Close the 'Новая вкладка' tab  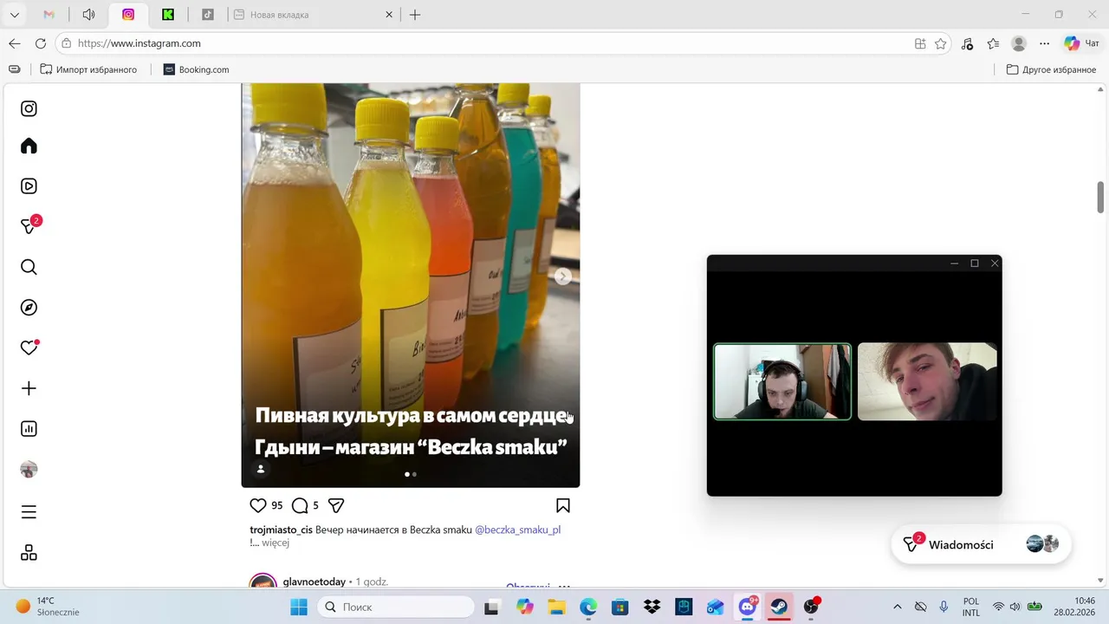click(x=389, y=15)
